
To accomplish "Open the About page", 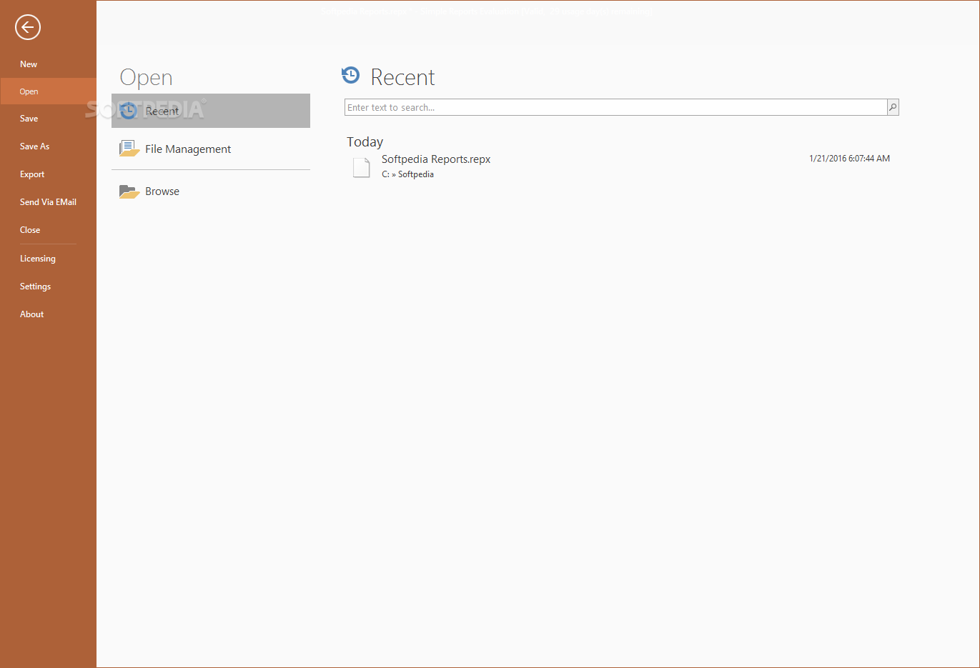I will pos(48,314).
